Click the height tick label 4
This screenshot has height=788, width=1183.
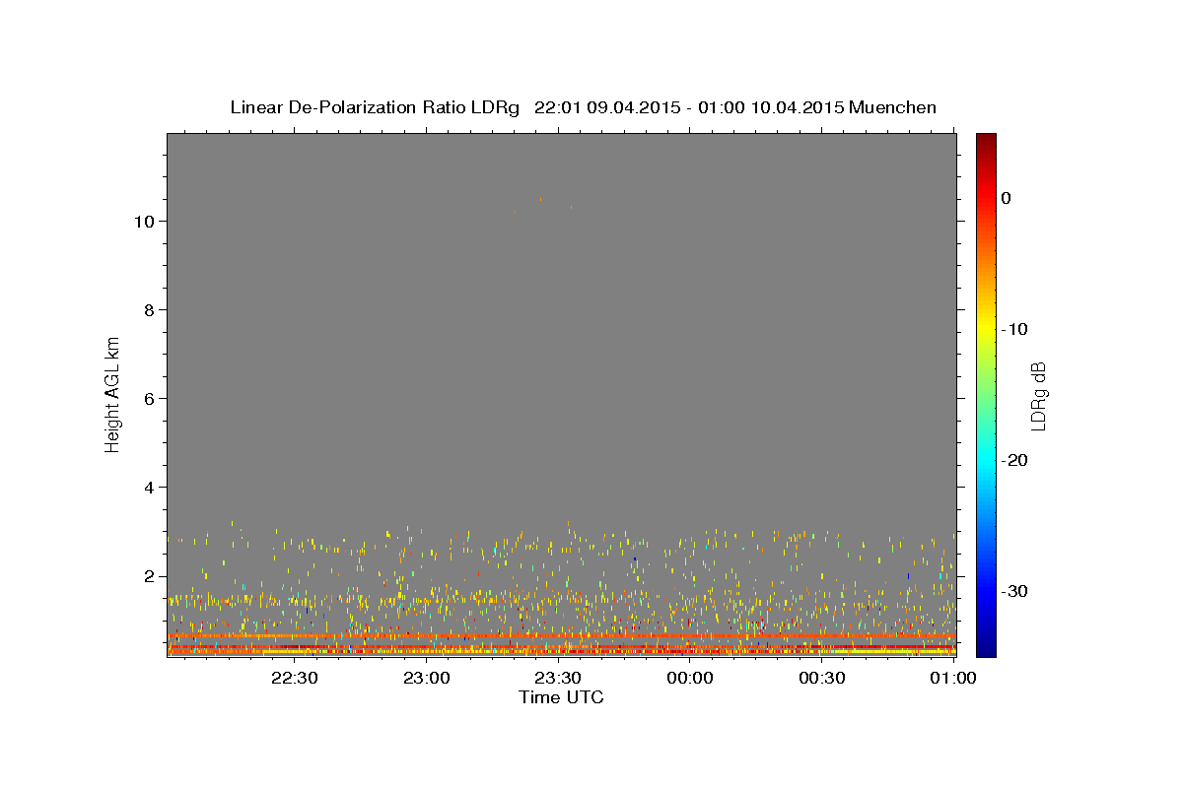pyautogui.click(x=148, y=488)
